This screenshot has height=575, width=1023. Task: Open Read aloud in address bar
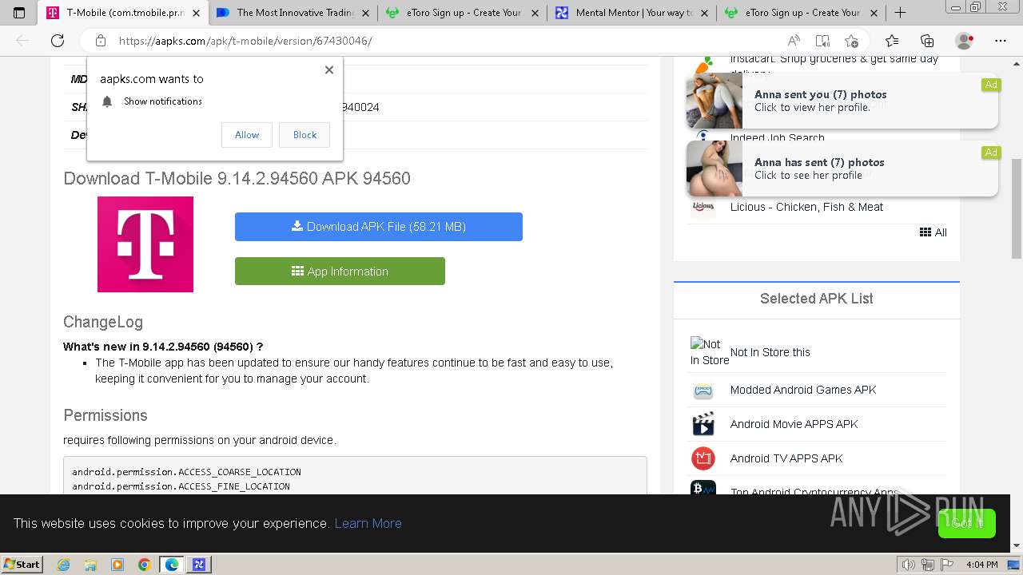(x=794, y=41)
